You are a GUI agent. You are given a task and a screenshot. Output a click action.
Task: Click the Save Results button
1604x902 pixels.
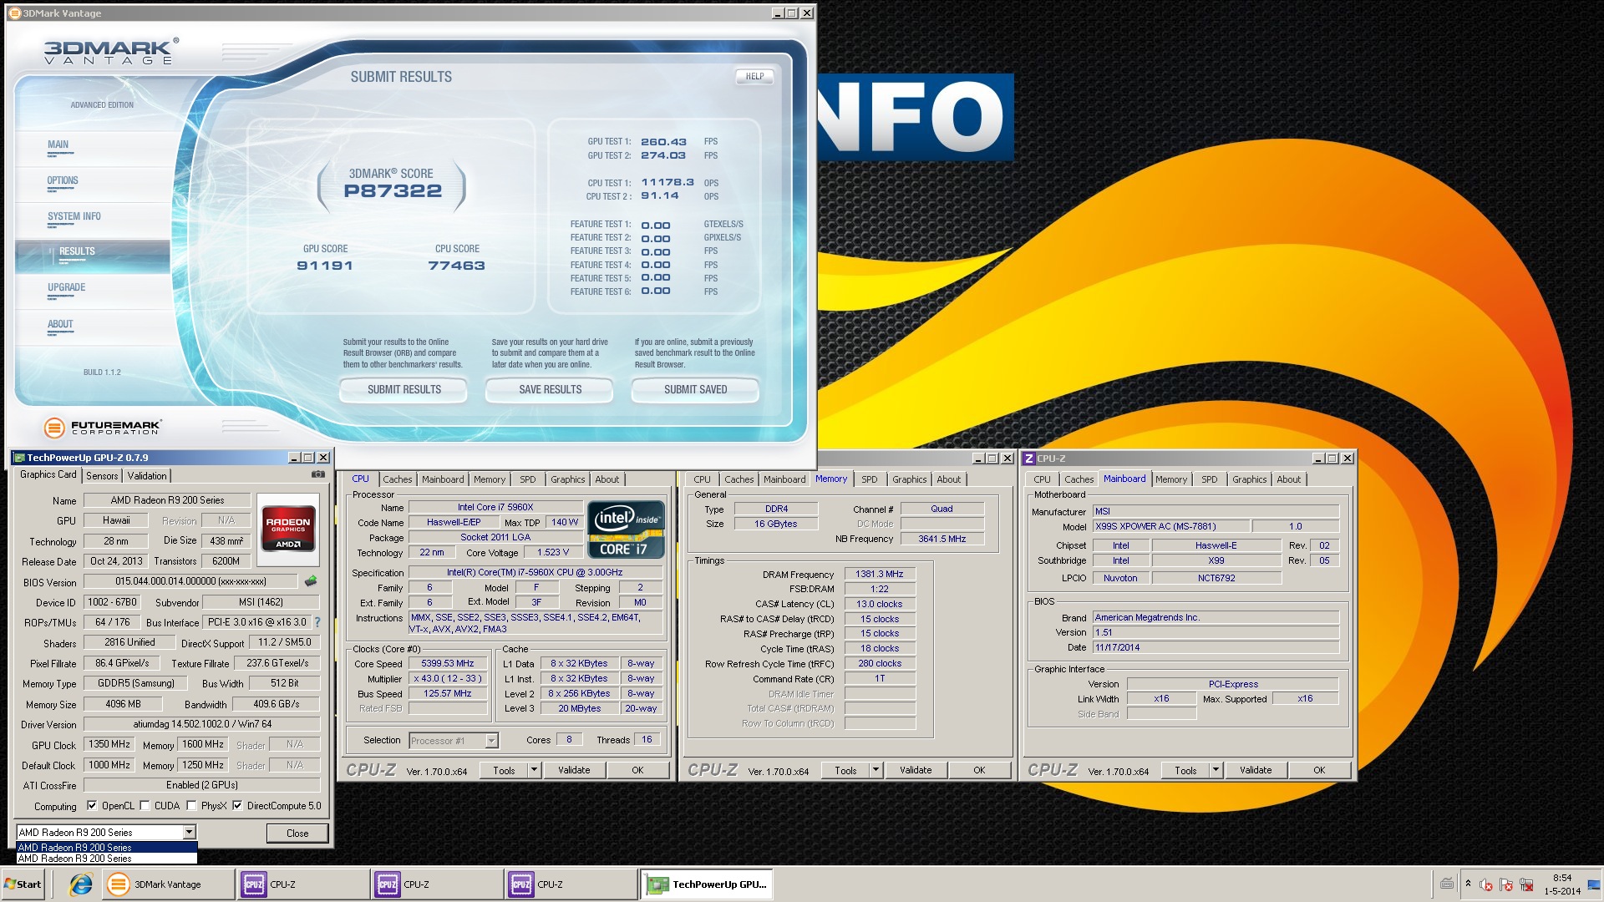(x=550, y=389)
